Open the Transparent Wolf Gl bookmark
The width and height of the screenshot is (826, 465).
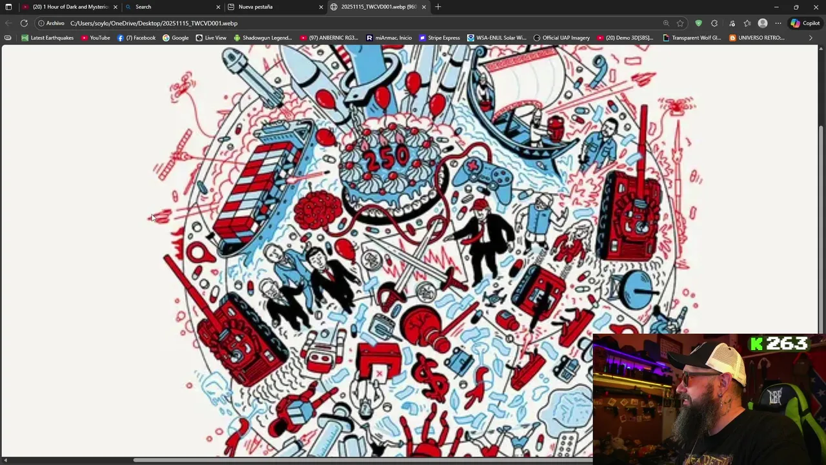point(692,37)
